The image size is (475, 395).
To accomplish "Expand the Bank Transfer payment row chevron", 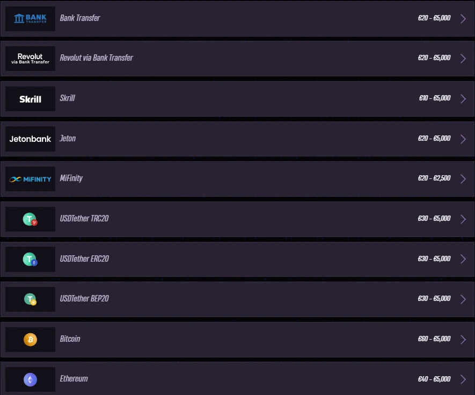I will 463,18.
